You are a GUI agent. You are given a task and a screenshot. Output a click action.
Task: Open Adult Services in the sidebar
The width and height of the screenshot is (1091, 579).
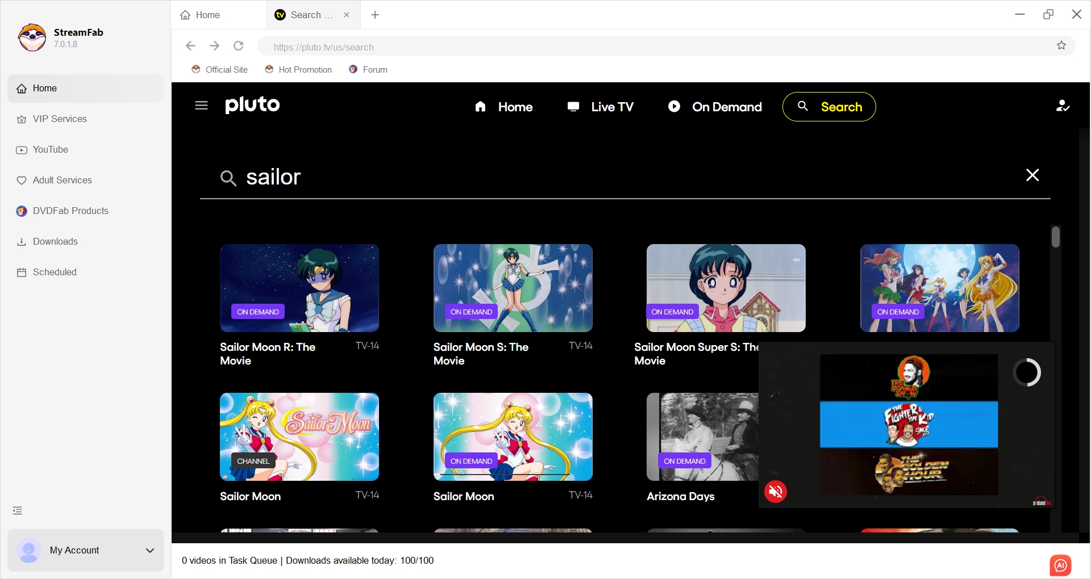(86, 181)
